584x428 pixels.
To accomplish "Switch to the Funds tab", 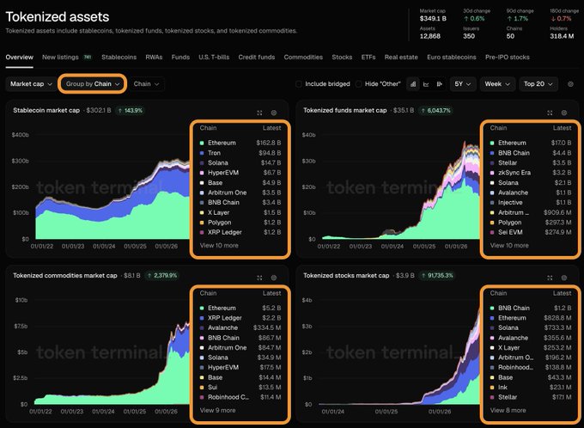I will (180, 58).
